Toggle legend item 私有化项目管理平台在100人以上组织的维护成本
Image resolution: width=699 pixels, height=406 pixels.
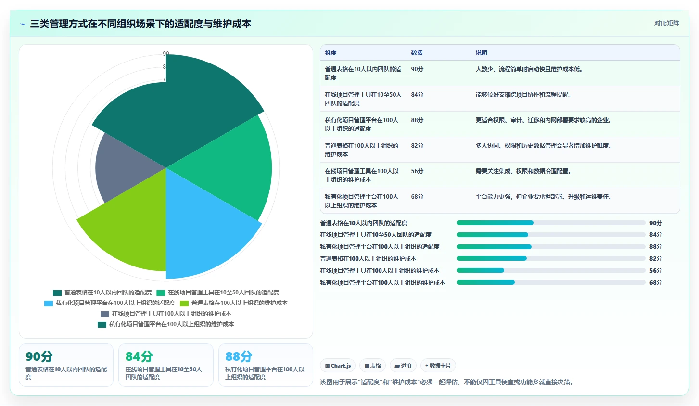(x=166, y=324)
